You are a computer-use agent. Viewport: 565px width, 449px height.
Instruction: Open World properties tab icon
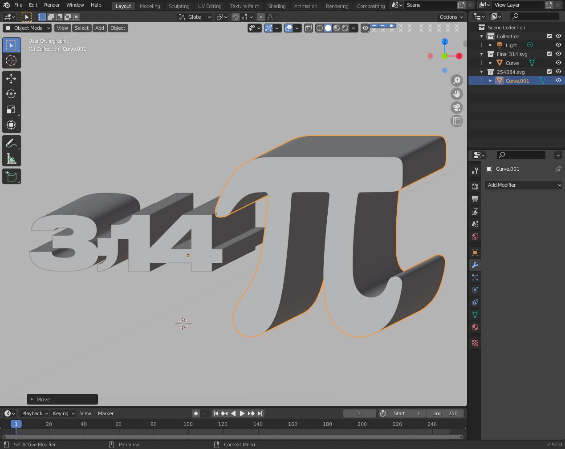[x=475, y=237]
